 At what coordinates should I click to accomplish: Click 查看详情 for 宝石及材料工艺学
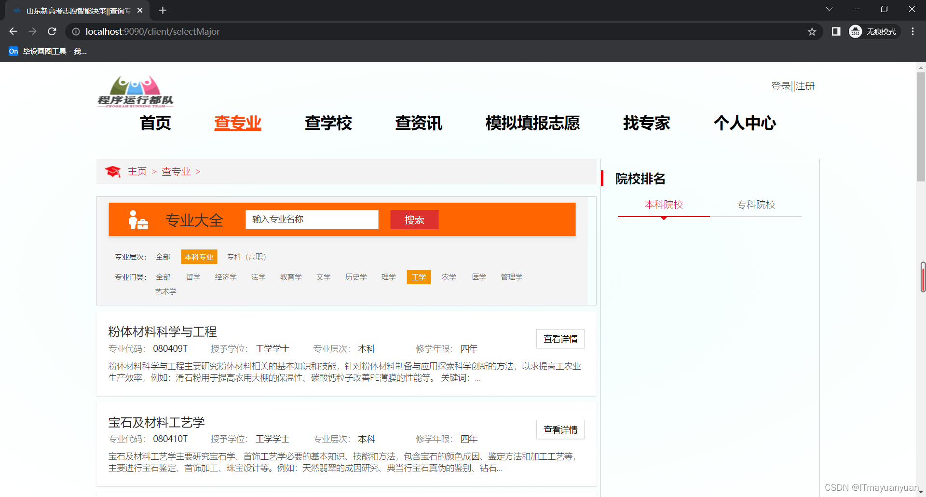point(560,429)
